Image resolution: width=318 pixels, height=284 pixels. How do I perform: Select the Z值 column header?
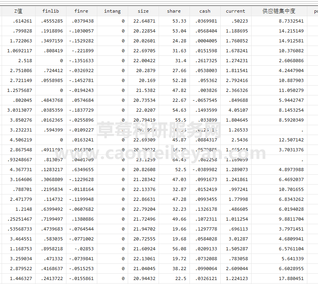19,11
